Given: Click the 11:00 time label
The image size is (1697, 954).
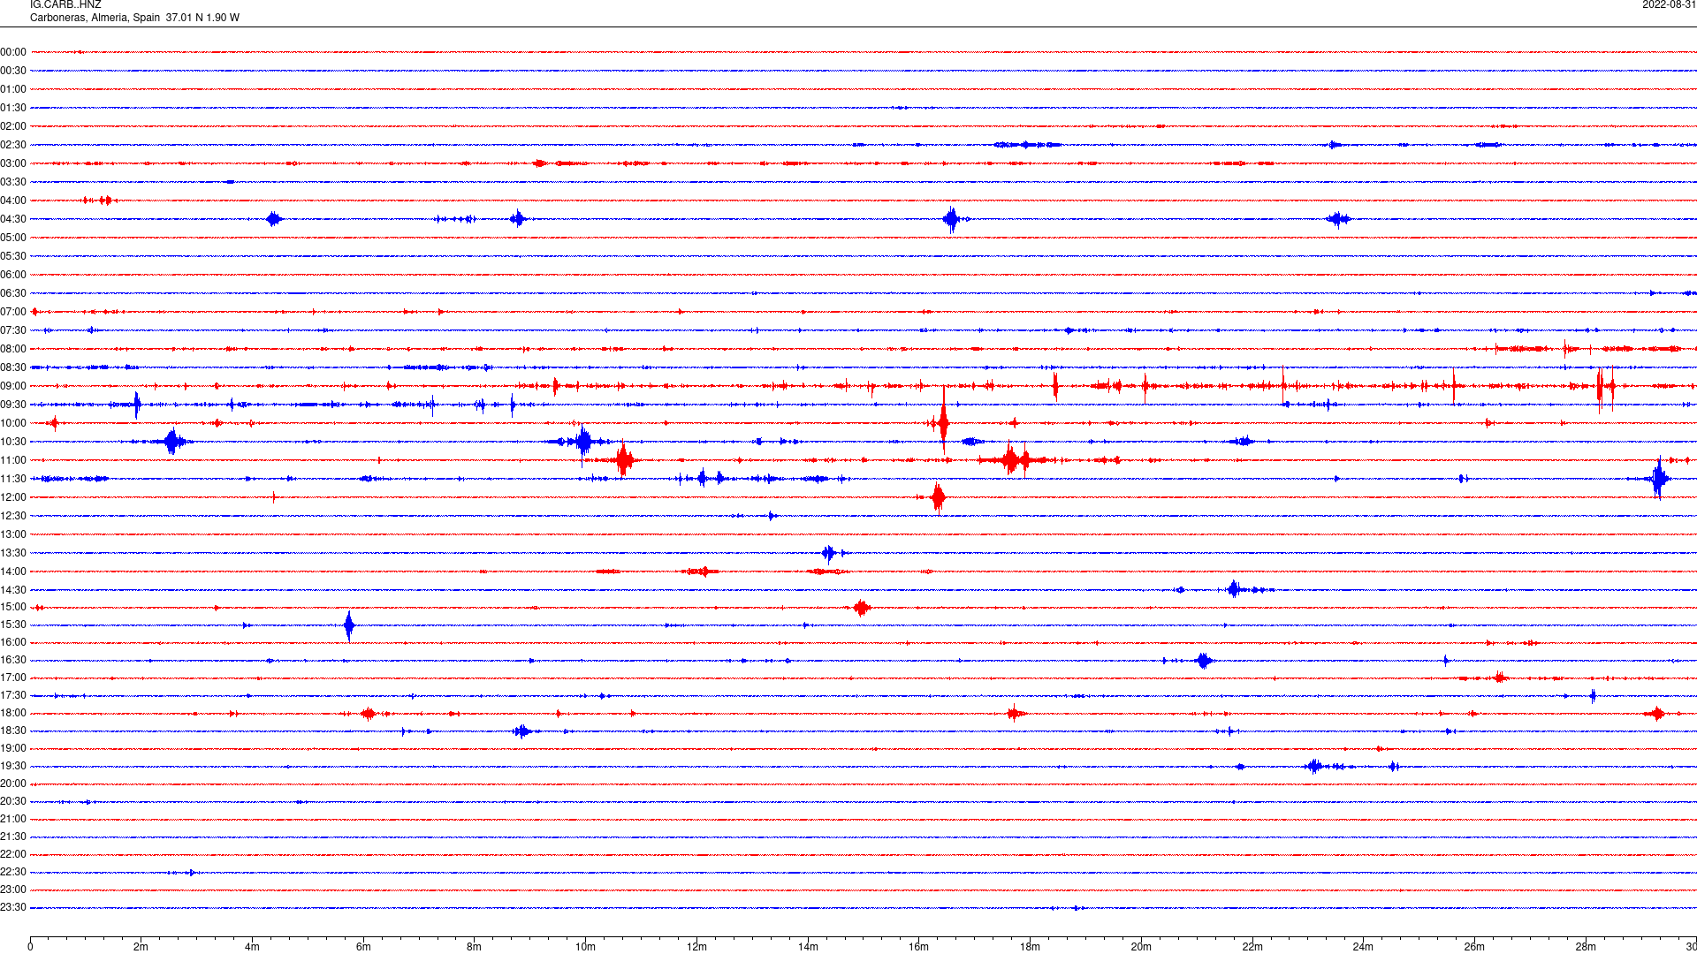Looking at the screenshot, I should click(13, 460).
